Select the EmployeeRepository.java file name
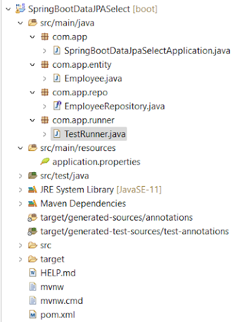The image size is (248, 322). [x=114, y=106]
